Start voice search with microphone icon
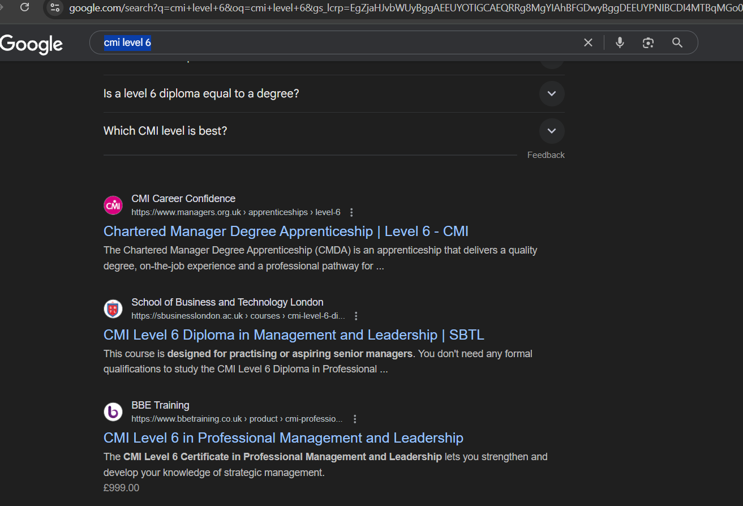Screen dimensions: 743x506 (620, 43)
